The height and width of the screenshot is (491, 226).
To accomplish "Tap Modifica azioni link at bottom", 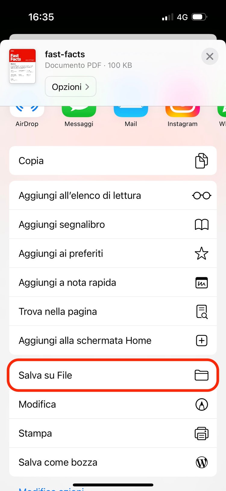I will click(x=51, y=489).
